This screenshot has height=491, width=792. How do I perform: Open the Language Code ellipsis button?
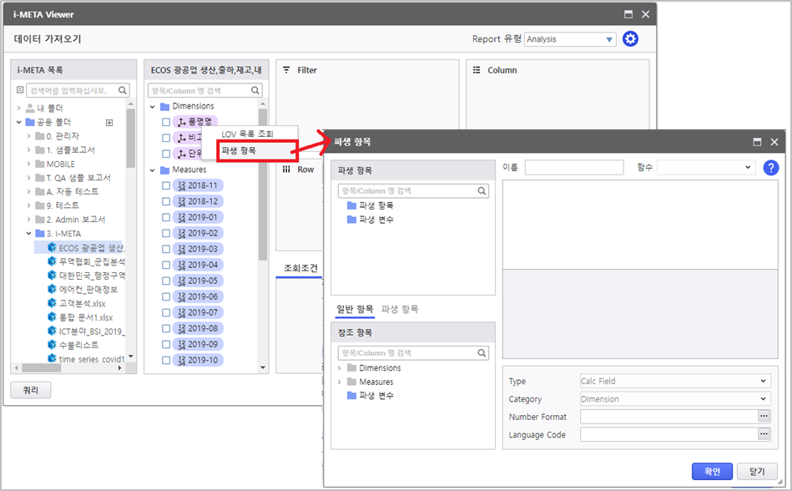pos(764,434)
